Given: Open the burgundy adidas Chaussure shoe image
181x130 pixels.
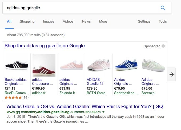Looking at the screenshot, I should pyautogui.click(x=44, y=65).
